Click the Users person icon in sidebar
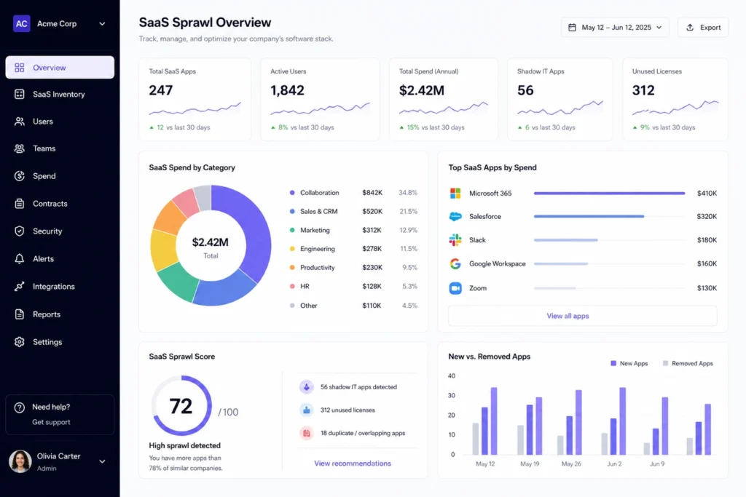Screen dimensions: 746x497 (20, 122)
